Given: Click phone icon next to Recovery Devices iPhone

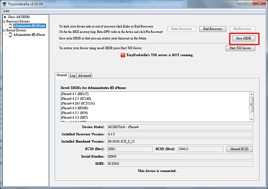Looking at the screenshot, I should click(10, 26).
